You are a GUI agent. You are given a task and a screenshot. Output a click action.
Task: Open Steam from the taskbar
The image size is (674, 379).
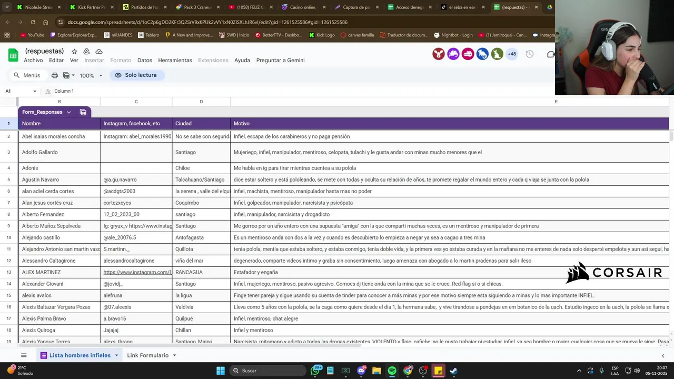453,371
